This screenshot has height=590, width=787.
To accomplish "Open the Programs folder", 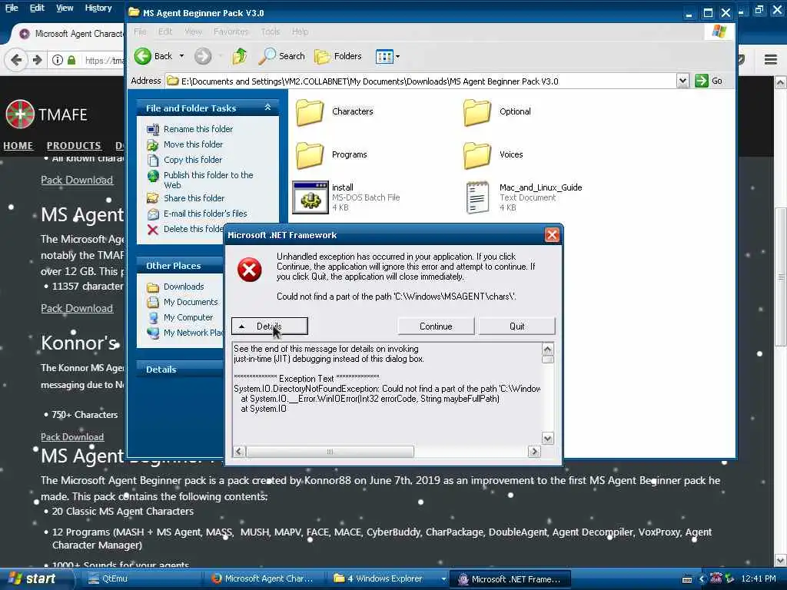I will 310,155.
